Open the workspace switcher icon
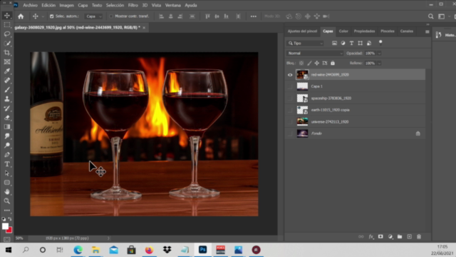Image resolution: width=456 pixels, height=257 pixels. click(441, 16)
